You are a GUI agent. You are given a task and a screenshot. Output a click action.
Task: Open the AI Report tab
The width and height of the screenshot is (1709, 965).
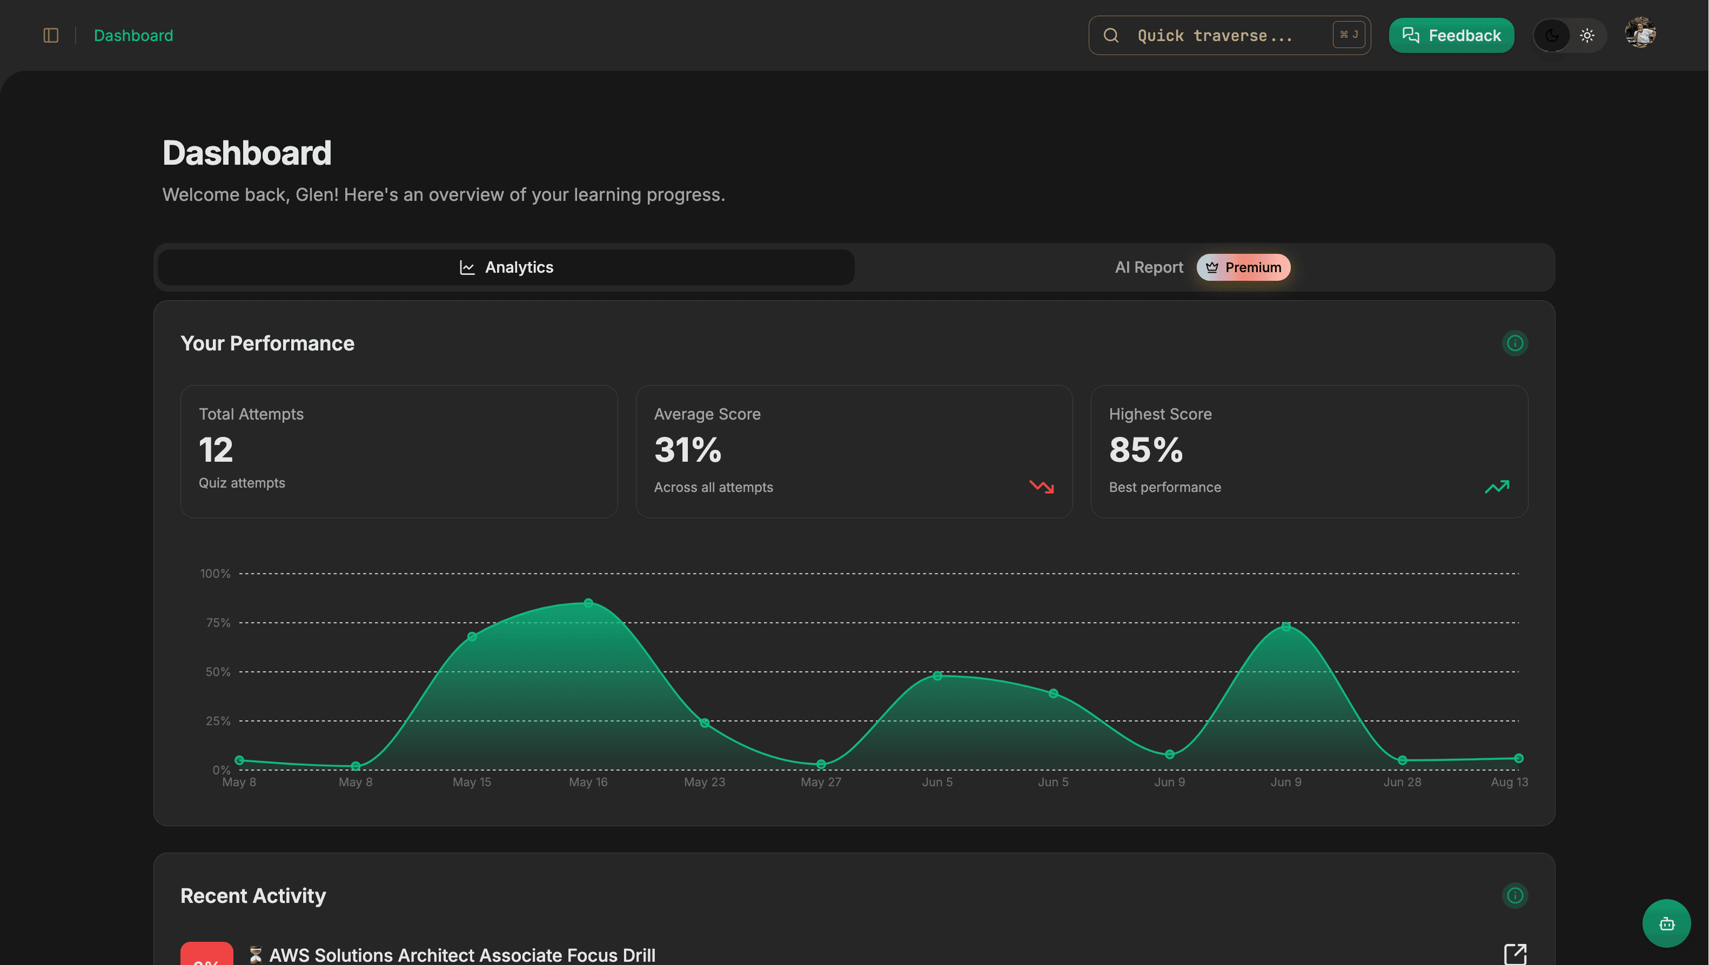[x=1148, y=267]
